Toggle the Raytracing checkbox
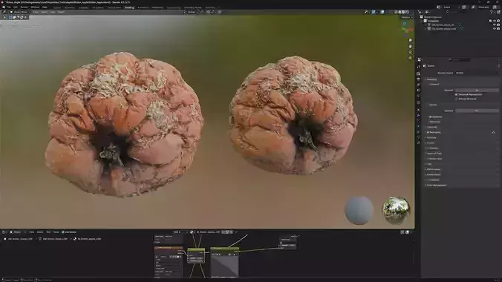Viewport: 502px width, 282px height. click(x=428, y=132)
